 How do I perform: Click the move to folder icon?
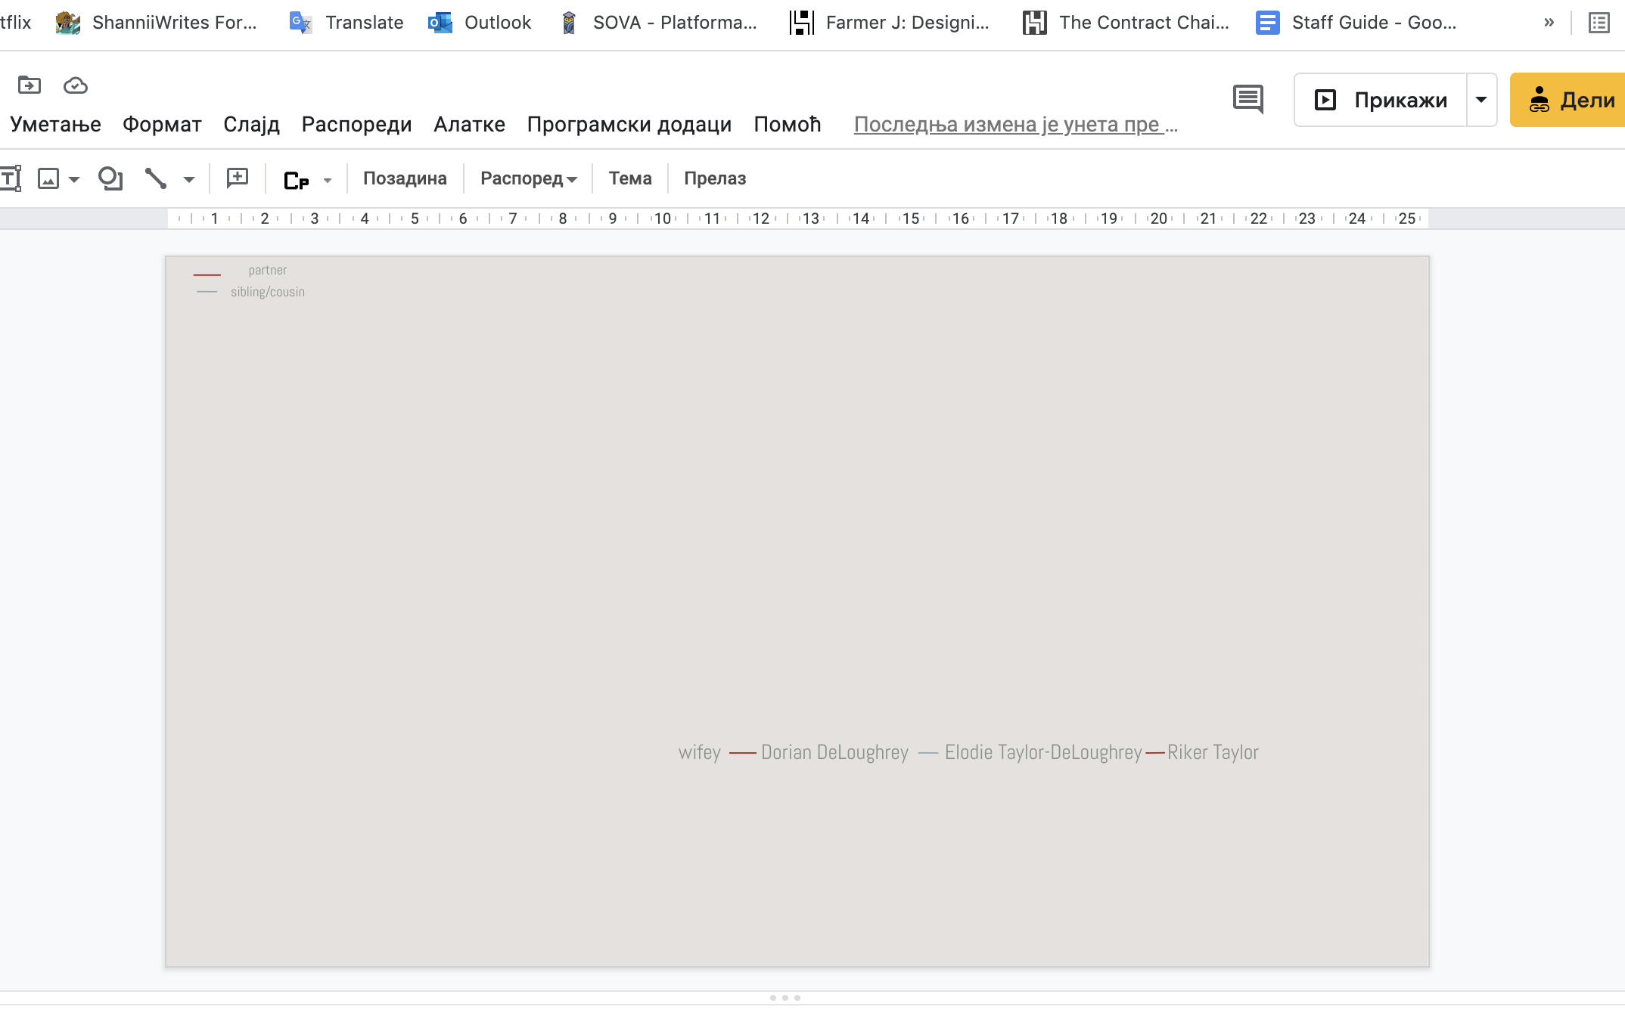tap(30, 85)
